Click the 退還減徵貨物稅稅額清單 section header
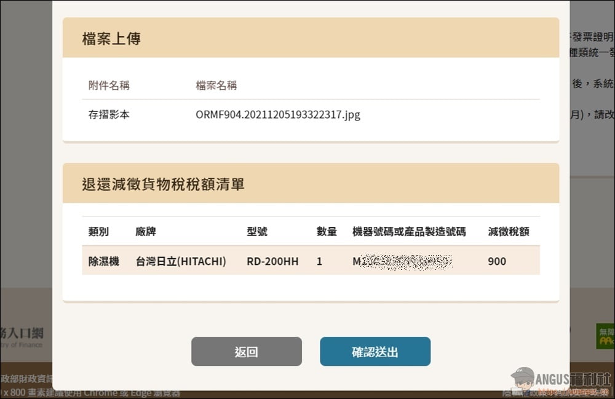The width and height of the screenshot is (615, 399). [x=163, y=184]
